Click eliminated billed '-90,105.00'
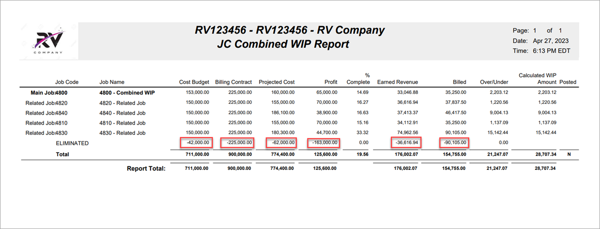This screenshot has height=229, width=600. pos(454,143)
